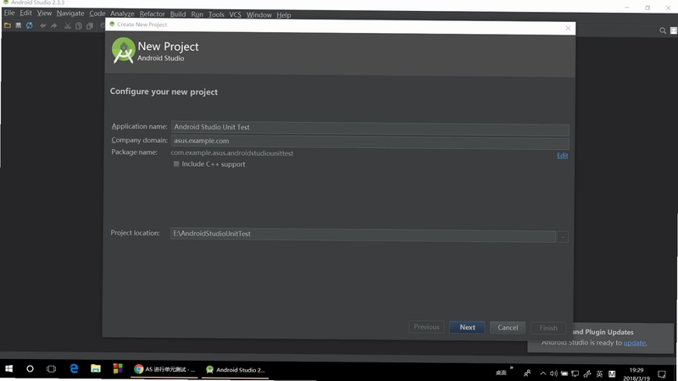Viewport: 678px width, 381px height.
Task: Close the Create New Project dialog
Action: (568, 29)
